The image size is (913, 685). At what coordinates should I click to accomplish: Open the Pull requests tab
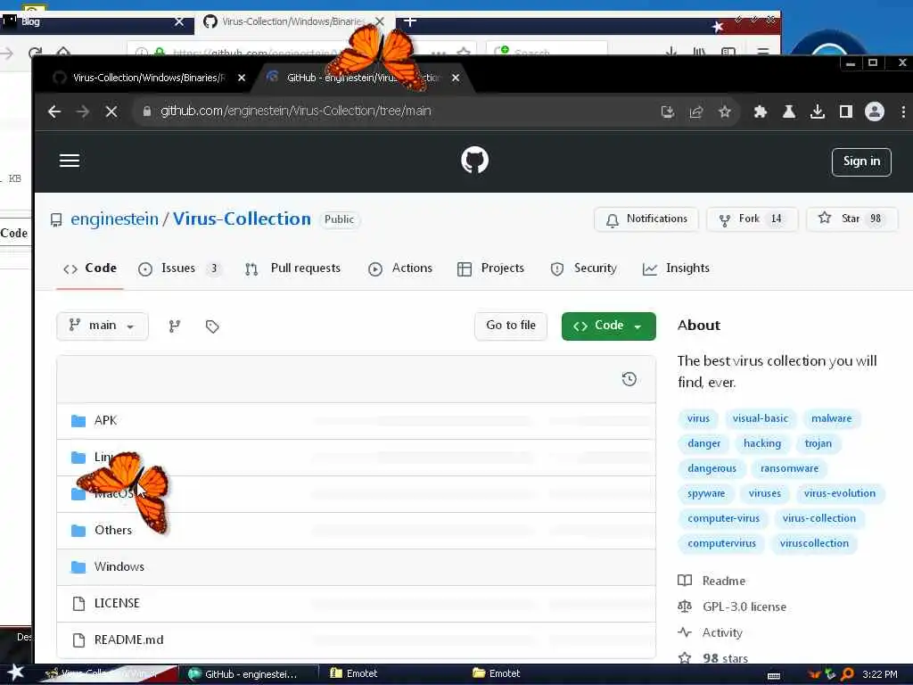[x=292, y=268]
